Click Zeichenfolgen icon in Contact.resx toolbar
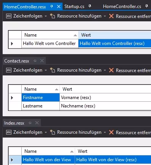The width and height of the screenshot is (151, 165). pos(9,70)
